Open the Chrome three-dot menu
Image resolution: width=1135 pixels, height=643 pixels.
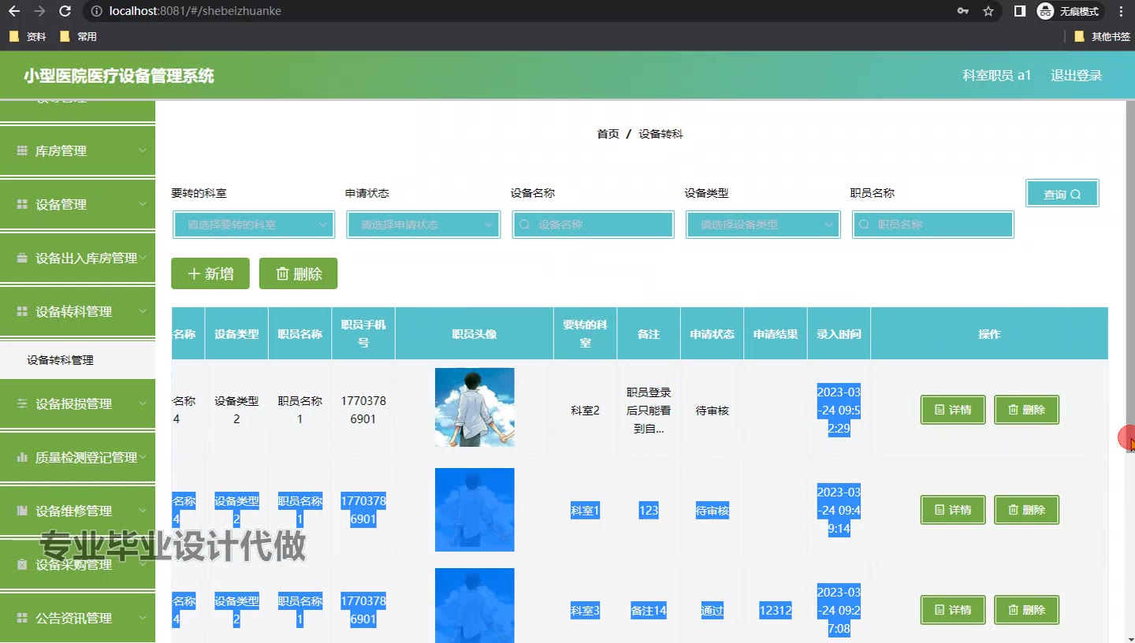point(1122,11)
